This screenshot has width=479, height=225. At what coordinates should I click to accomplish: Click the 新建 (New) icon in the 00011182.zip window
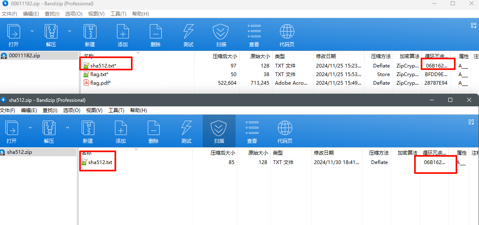[x=90, y=32]
